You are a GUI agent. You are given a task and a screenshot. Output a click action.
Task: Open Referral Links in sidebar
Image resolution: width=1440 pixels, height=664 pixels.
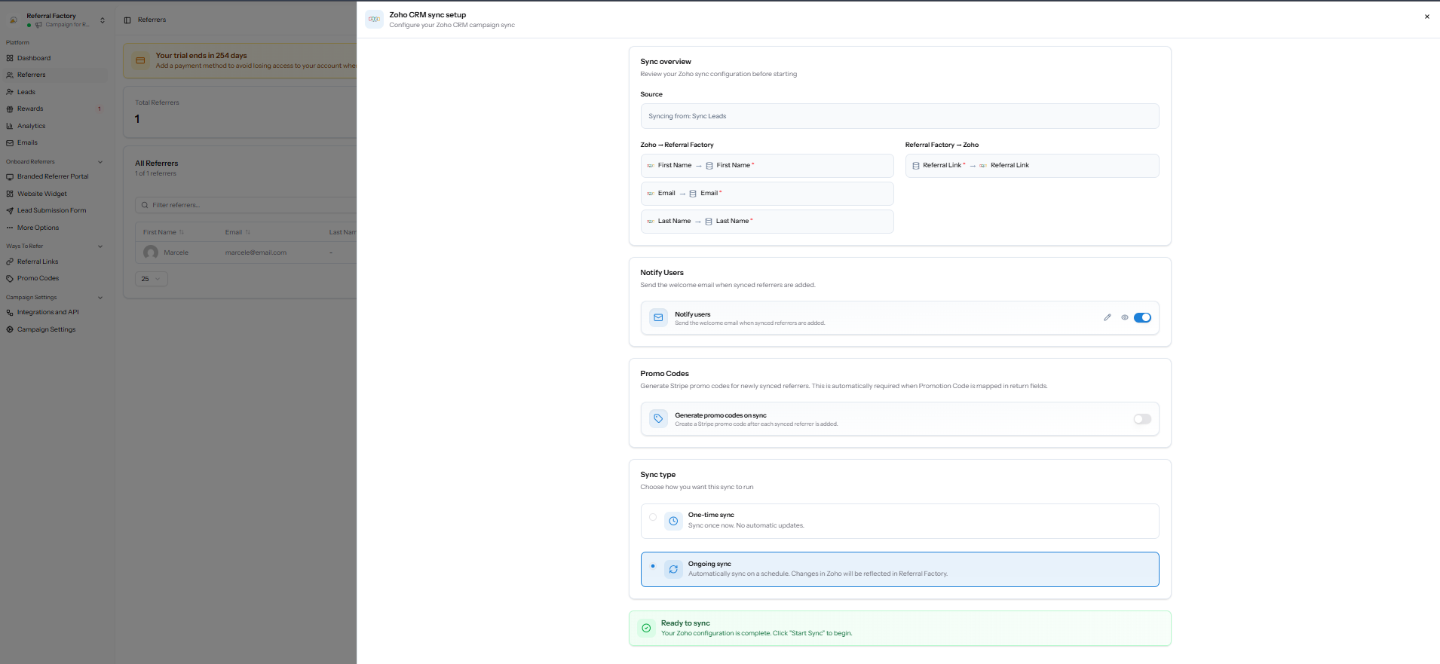click(x=38, y=262)
